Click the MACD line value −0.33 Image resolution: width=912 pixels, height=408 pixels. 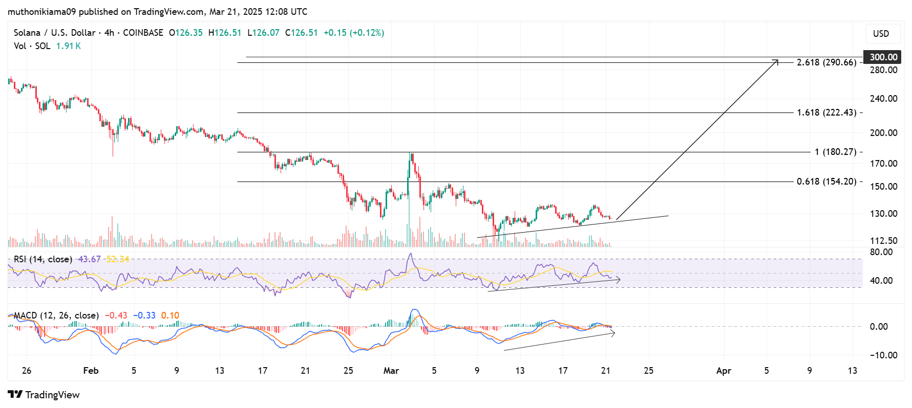point(144,315)
